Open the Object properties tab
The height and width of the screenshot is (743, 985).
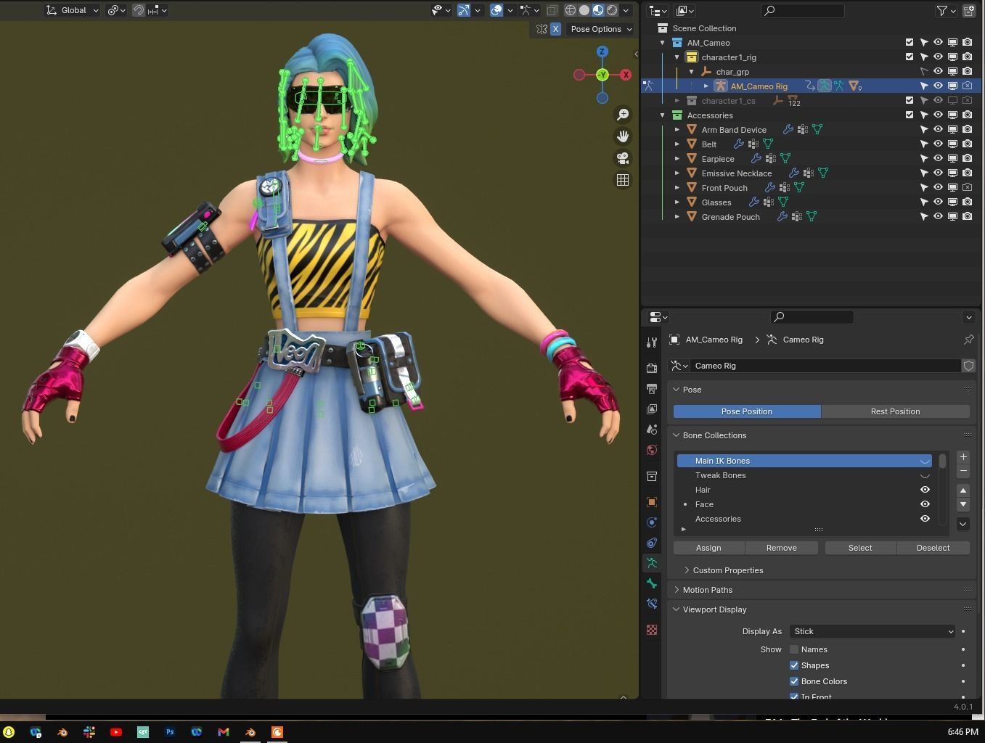coord(652,502)
